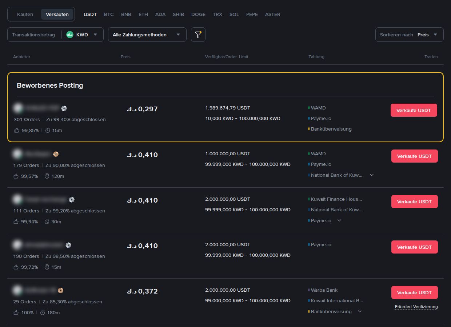
Task: Select the ETH asset tab
Action: [x=143, y=14]
